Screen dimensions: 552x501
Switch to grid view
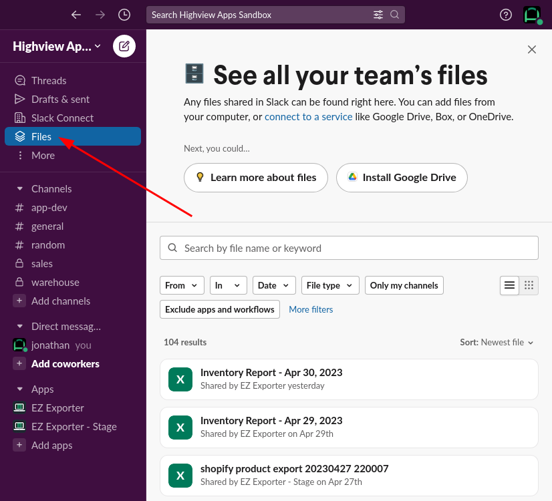[529, 285]
